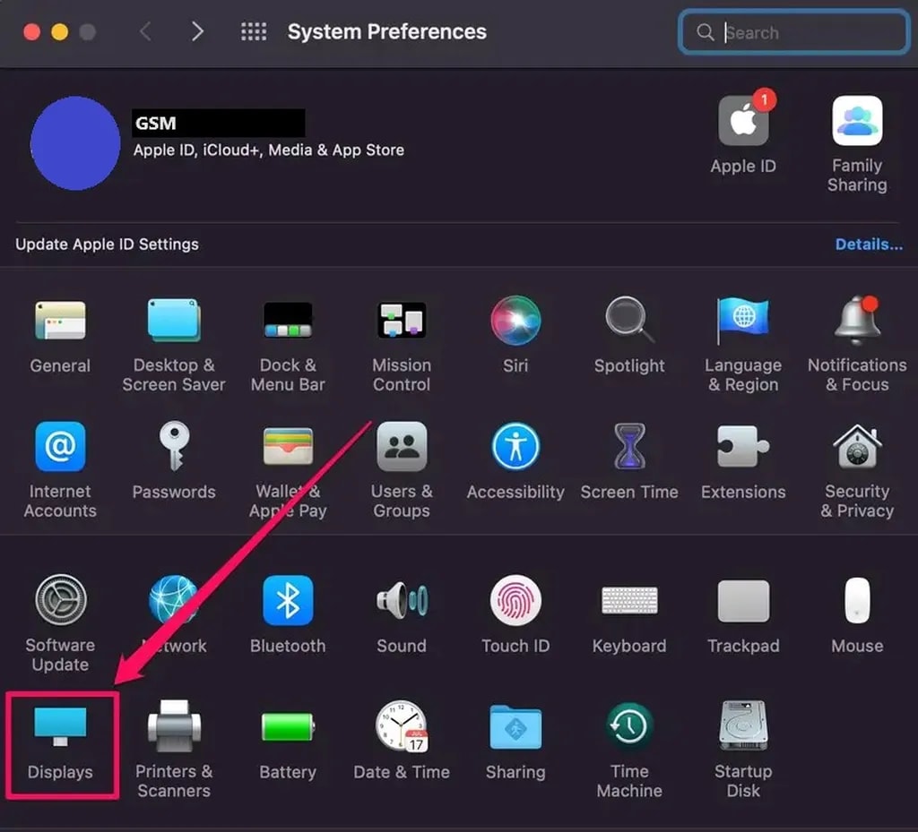Viewport: 918px width, 832px height.
Task: Click the GSM account profile picture
Action: coord(75,143)
